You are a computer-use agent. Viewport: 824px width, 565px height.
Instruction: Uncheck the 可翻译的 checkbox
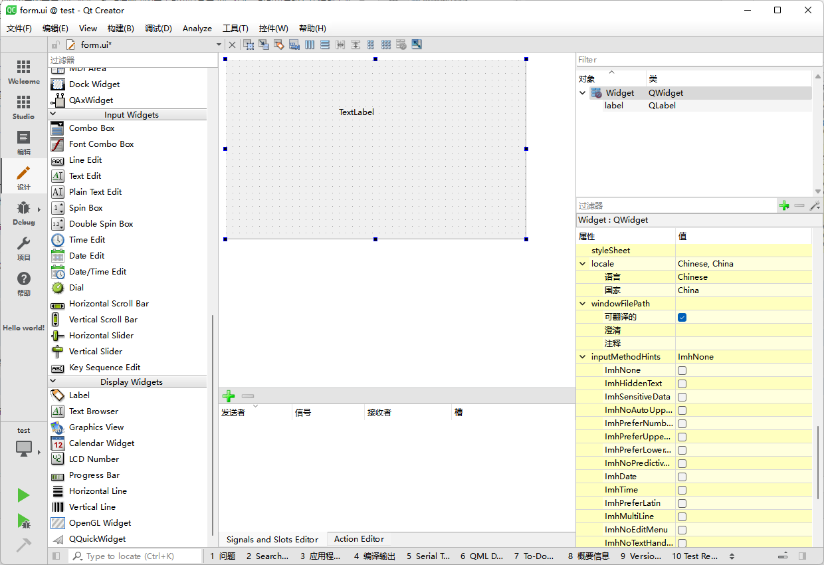pos(682,317)
